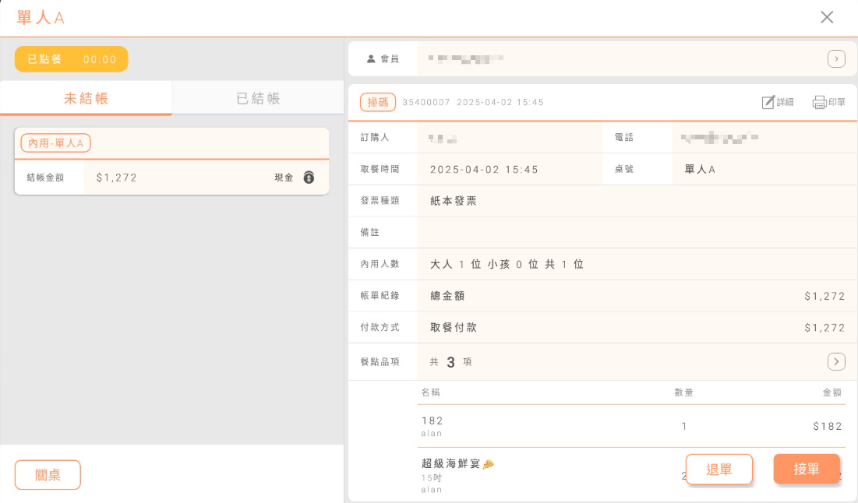Click the 取餐付款 payment method row
The image size is (858, 503).
(631, 328)
